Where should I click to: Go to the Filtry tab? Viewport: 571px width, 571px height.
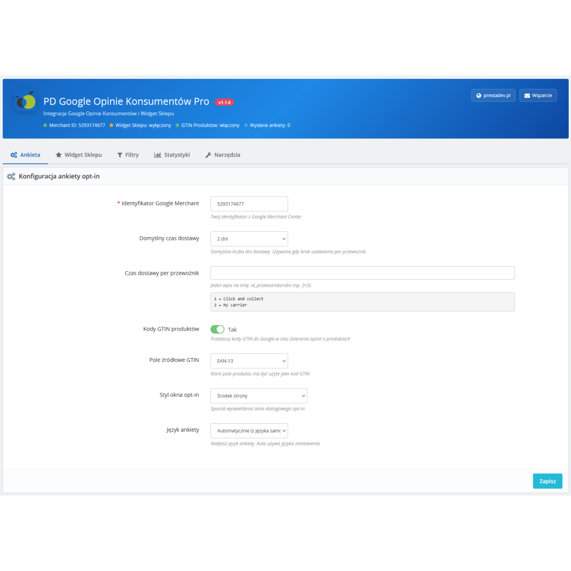(x=128, y=155)
